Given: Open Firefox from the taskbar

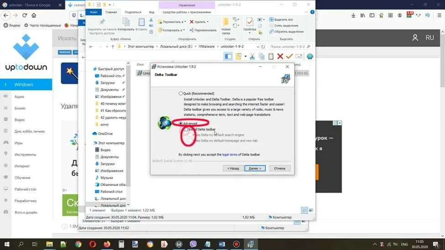Looking at the screenshot, I should click(107, 245).
